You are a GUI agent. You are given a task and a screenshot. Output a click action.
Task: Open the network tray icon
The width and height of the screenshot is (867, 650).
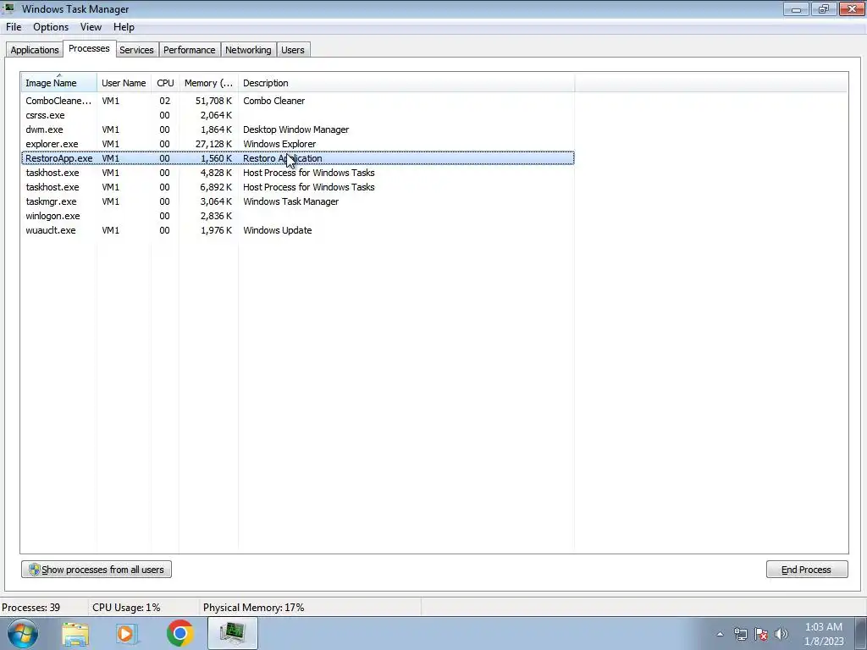click(740, 634)
